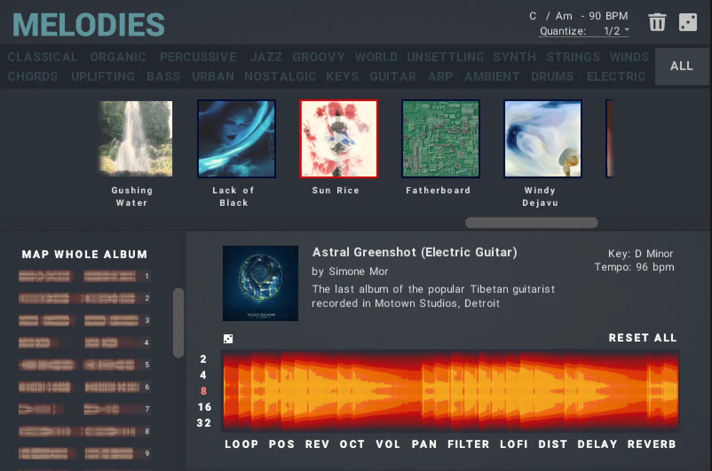Screen dimensions: 712x471
Task: Select the LOFI parameter
Action: 514,444
